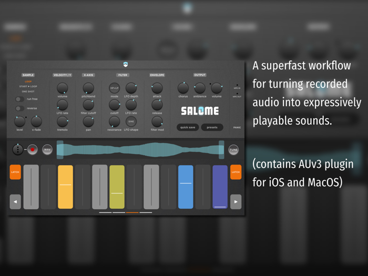Click the pitchbend knob

coord(88,88)
